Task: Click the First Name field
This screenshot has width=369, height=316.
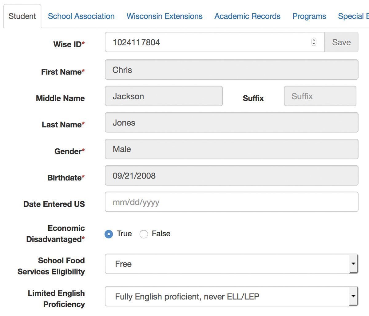Action: [232, 70]
